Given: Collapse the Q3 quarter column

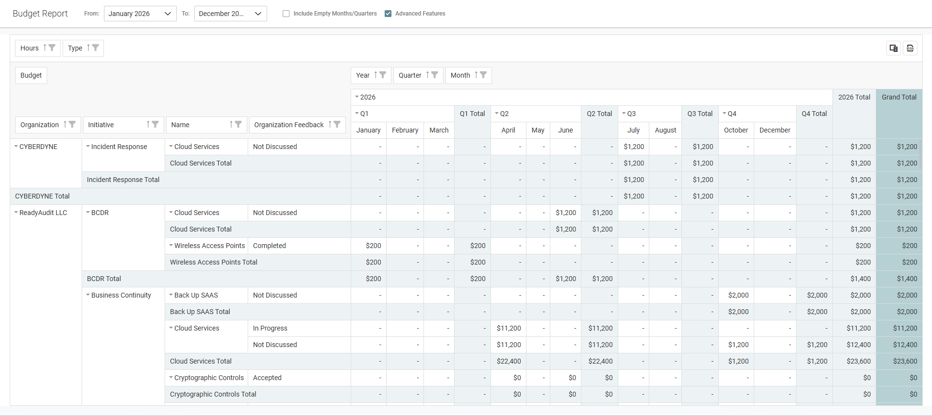Looking at the screenshot, I should coord(624,113).
